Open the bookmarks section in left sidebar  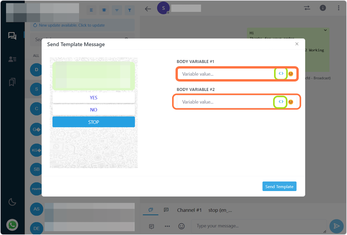click(12, 82)
